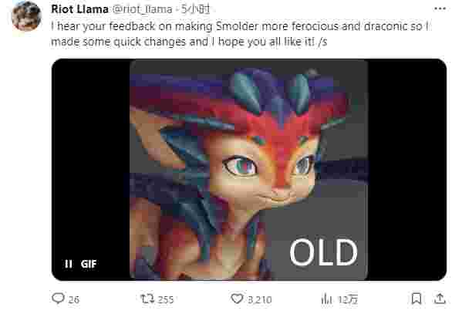
Task: Click the 5小时 timestamp link
Action: [195, 9]
